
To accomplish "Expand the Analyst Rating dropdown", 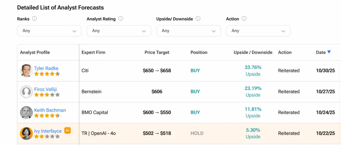I will pyautogui.click(x=119, y=31).
